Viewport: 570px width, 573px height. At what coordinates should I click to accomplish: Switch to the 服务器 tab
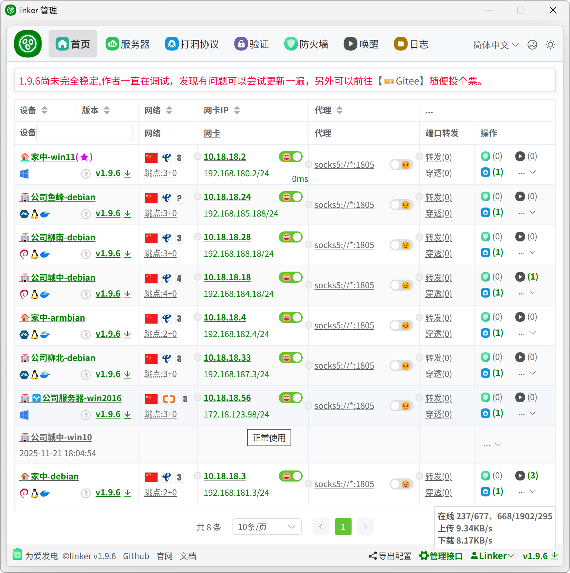point(128,44)
